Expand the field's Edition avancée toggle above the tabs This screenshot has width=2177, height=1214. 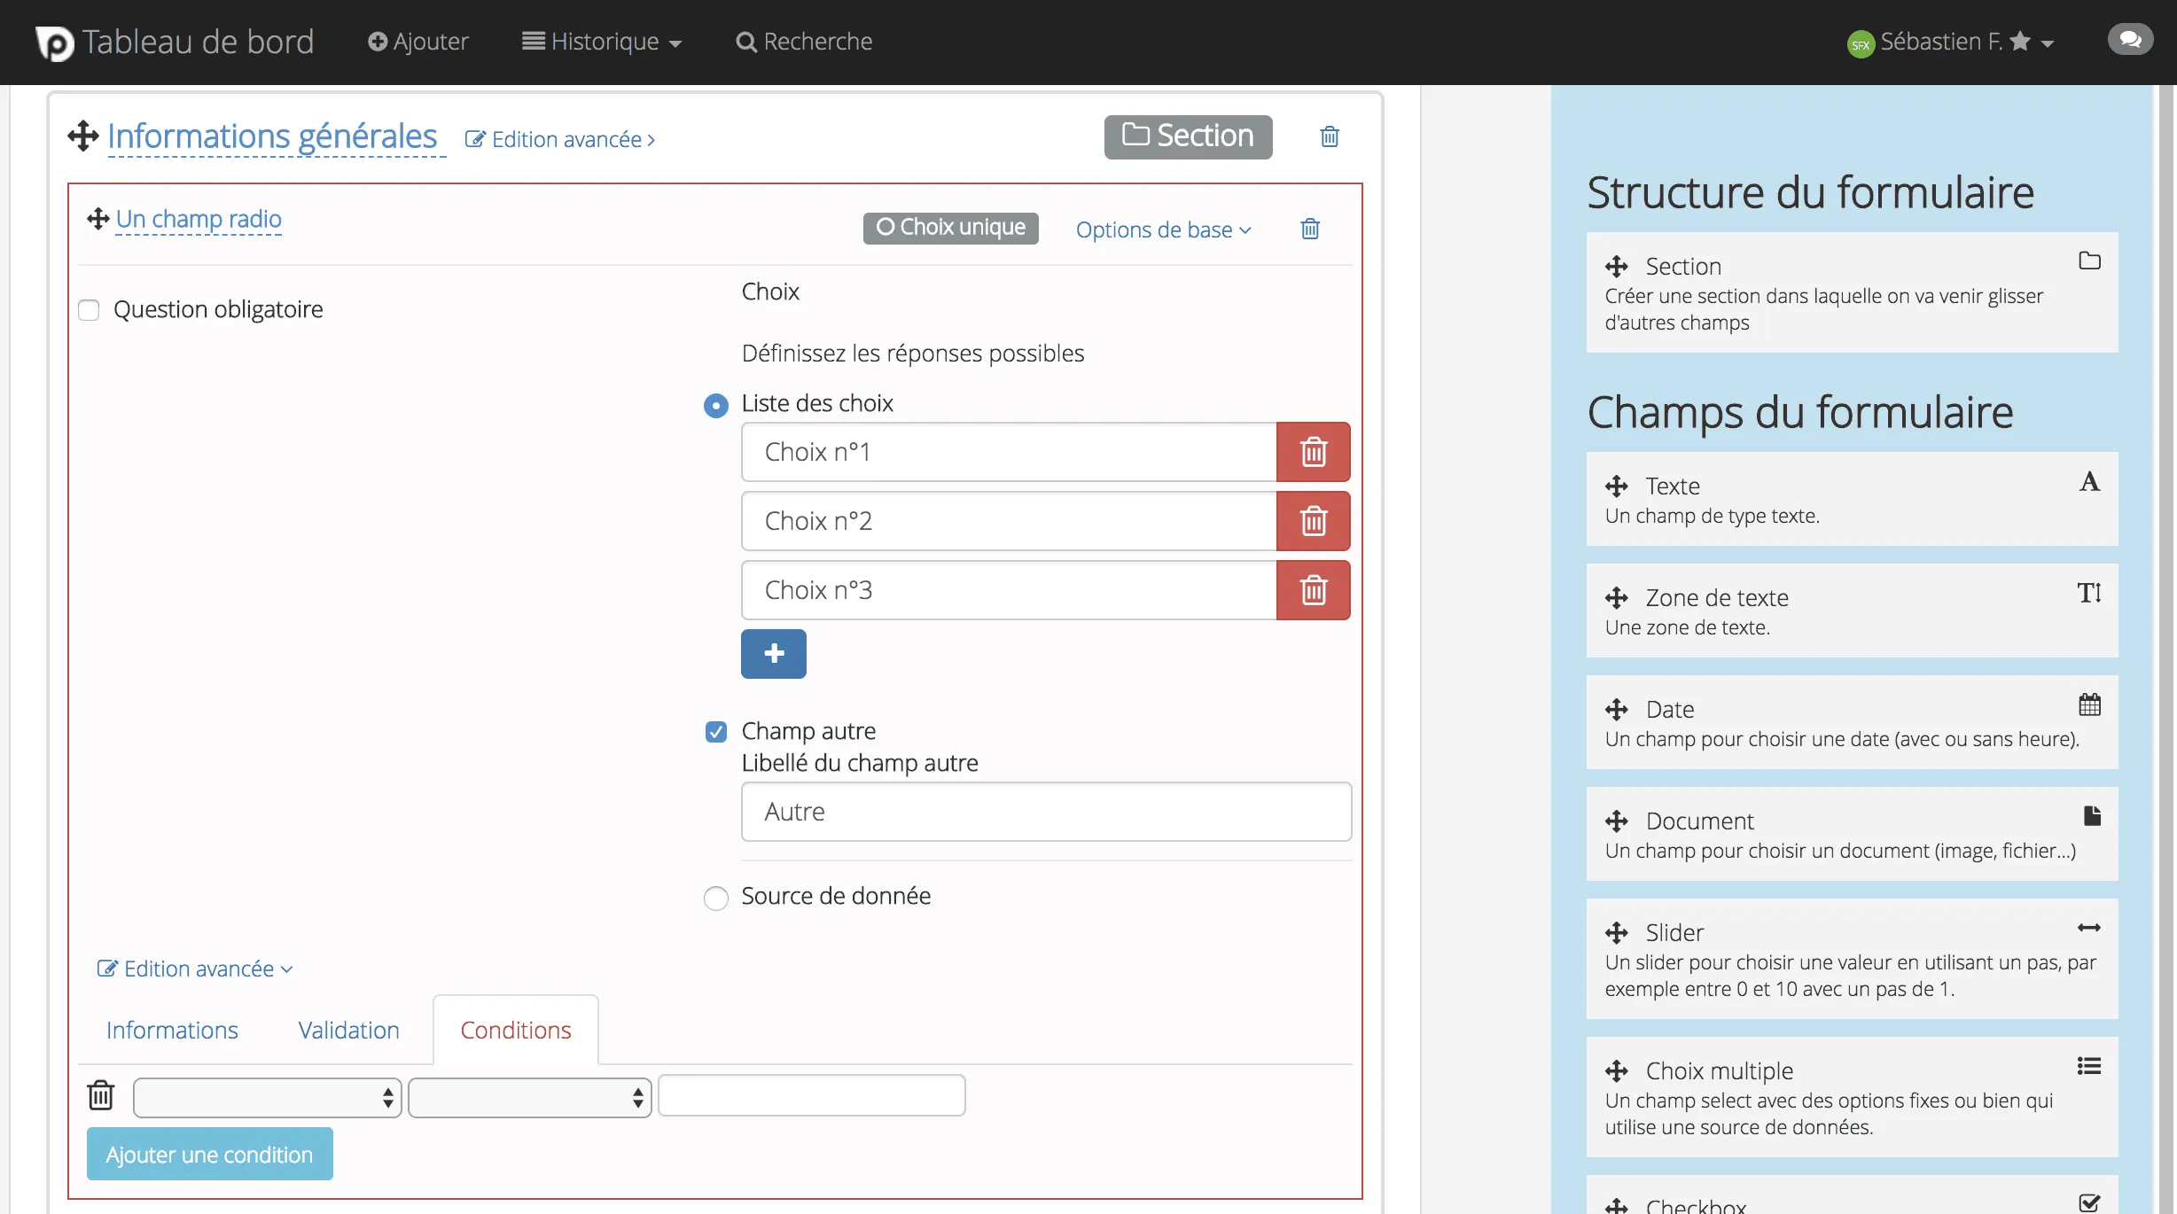tap(195, 969)
